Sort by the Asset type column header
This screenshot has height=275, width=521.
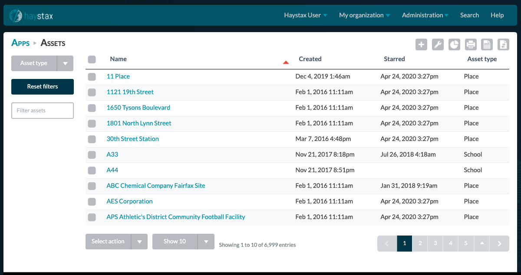(482, 59)
